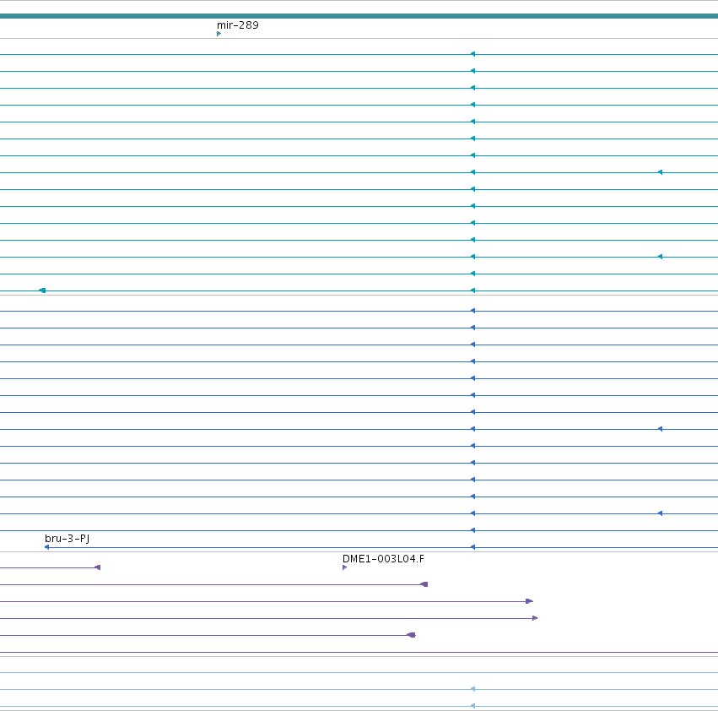Select the upper purple right-pointing arrow end

529,601
